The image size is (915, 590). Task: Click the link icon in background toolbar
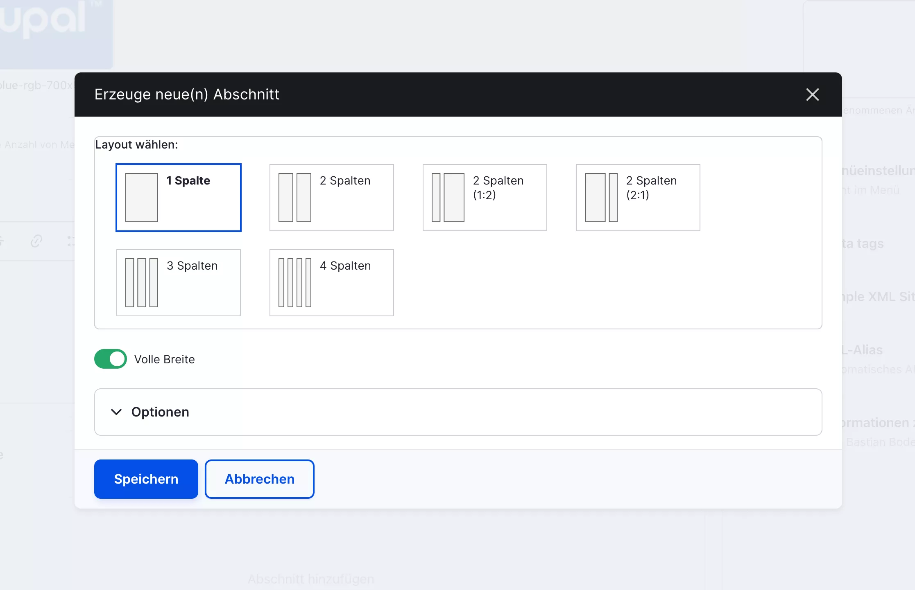(36, 241)
